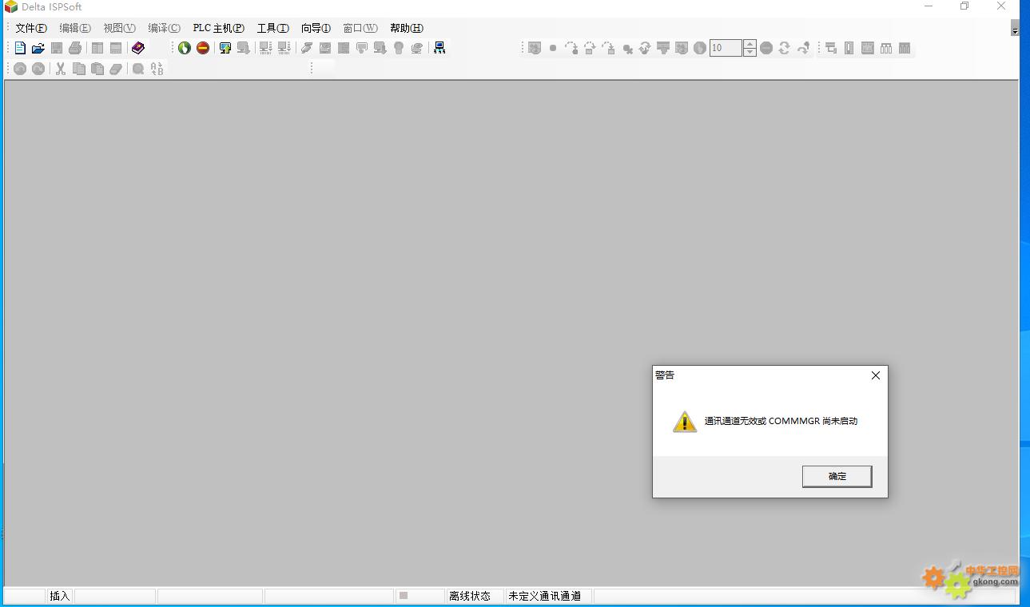Confirm the warning with 确定 button

click(x=837, y=476)
